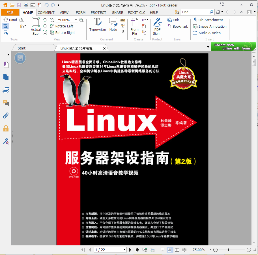Click the zoom in magnifier icon

coord(81,20)
